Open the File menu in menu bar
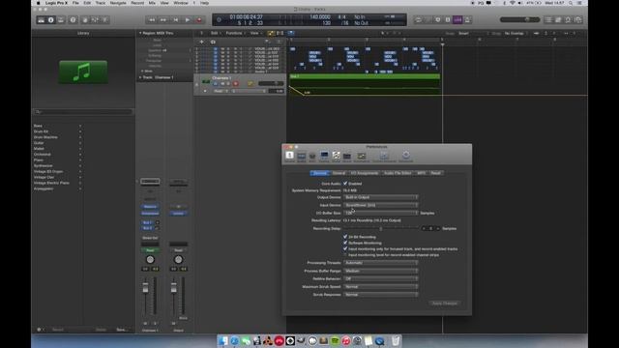619x348 pixels. point(75,3)
